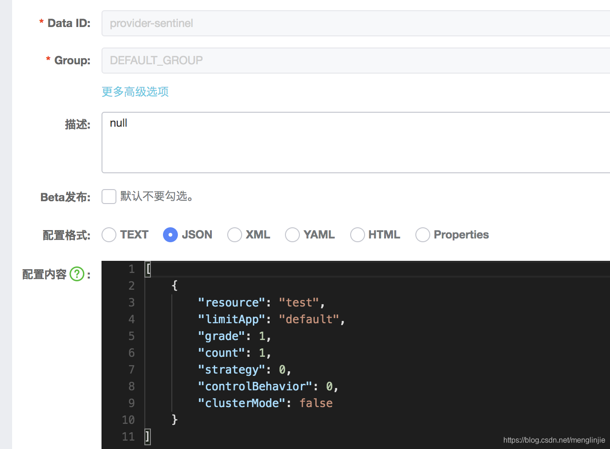Place cursor on "count" key
The image size is (610, 449).
coord(222,353)
